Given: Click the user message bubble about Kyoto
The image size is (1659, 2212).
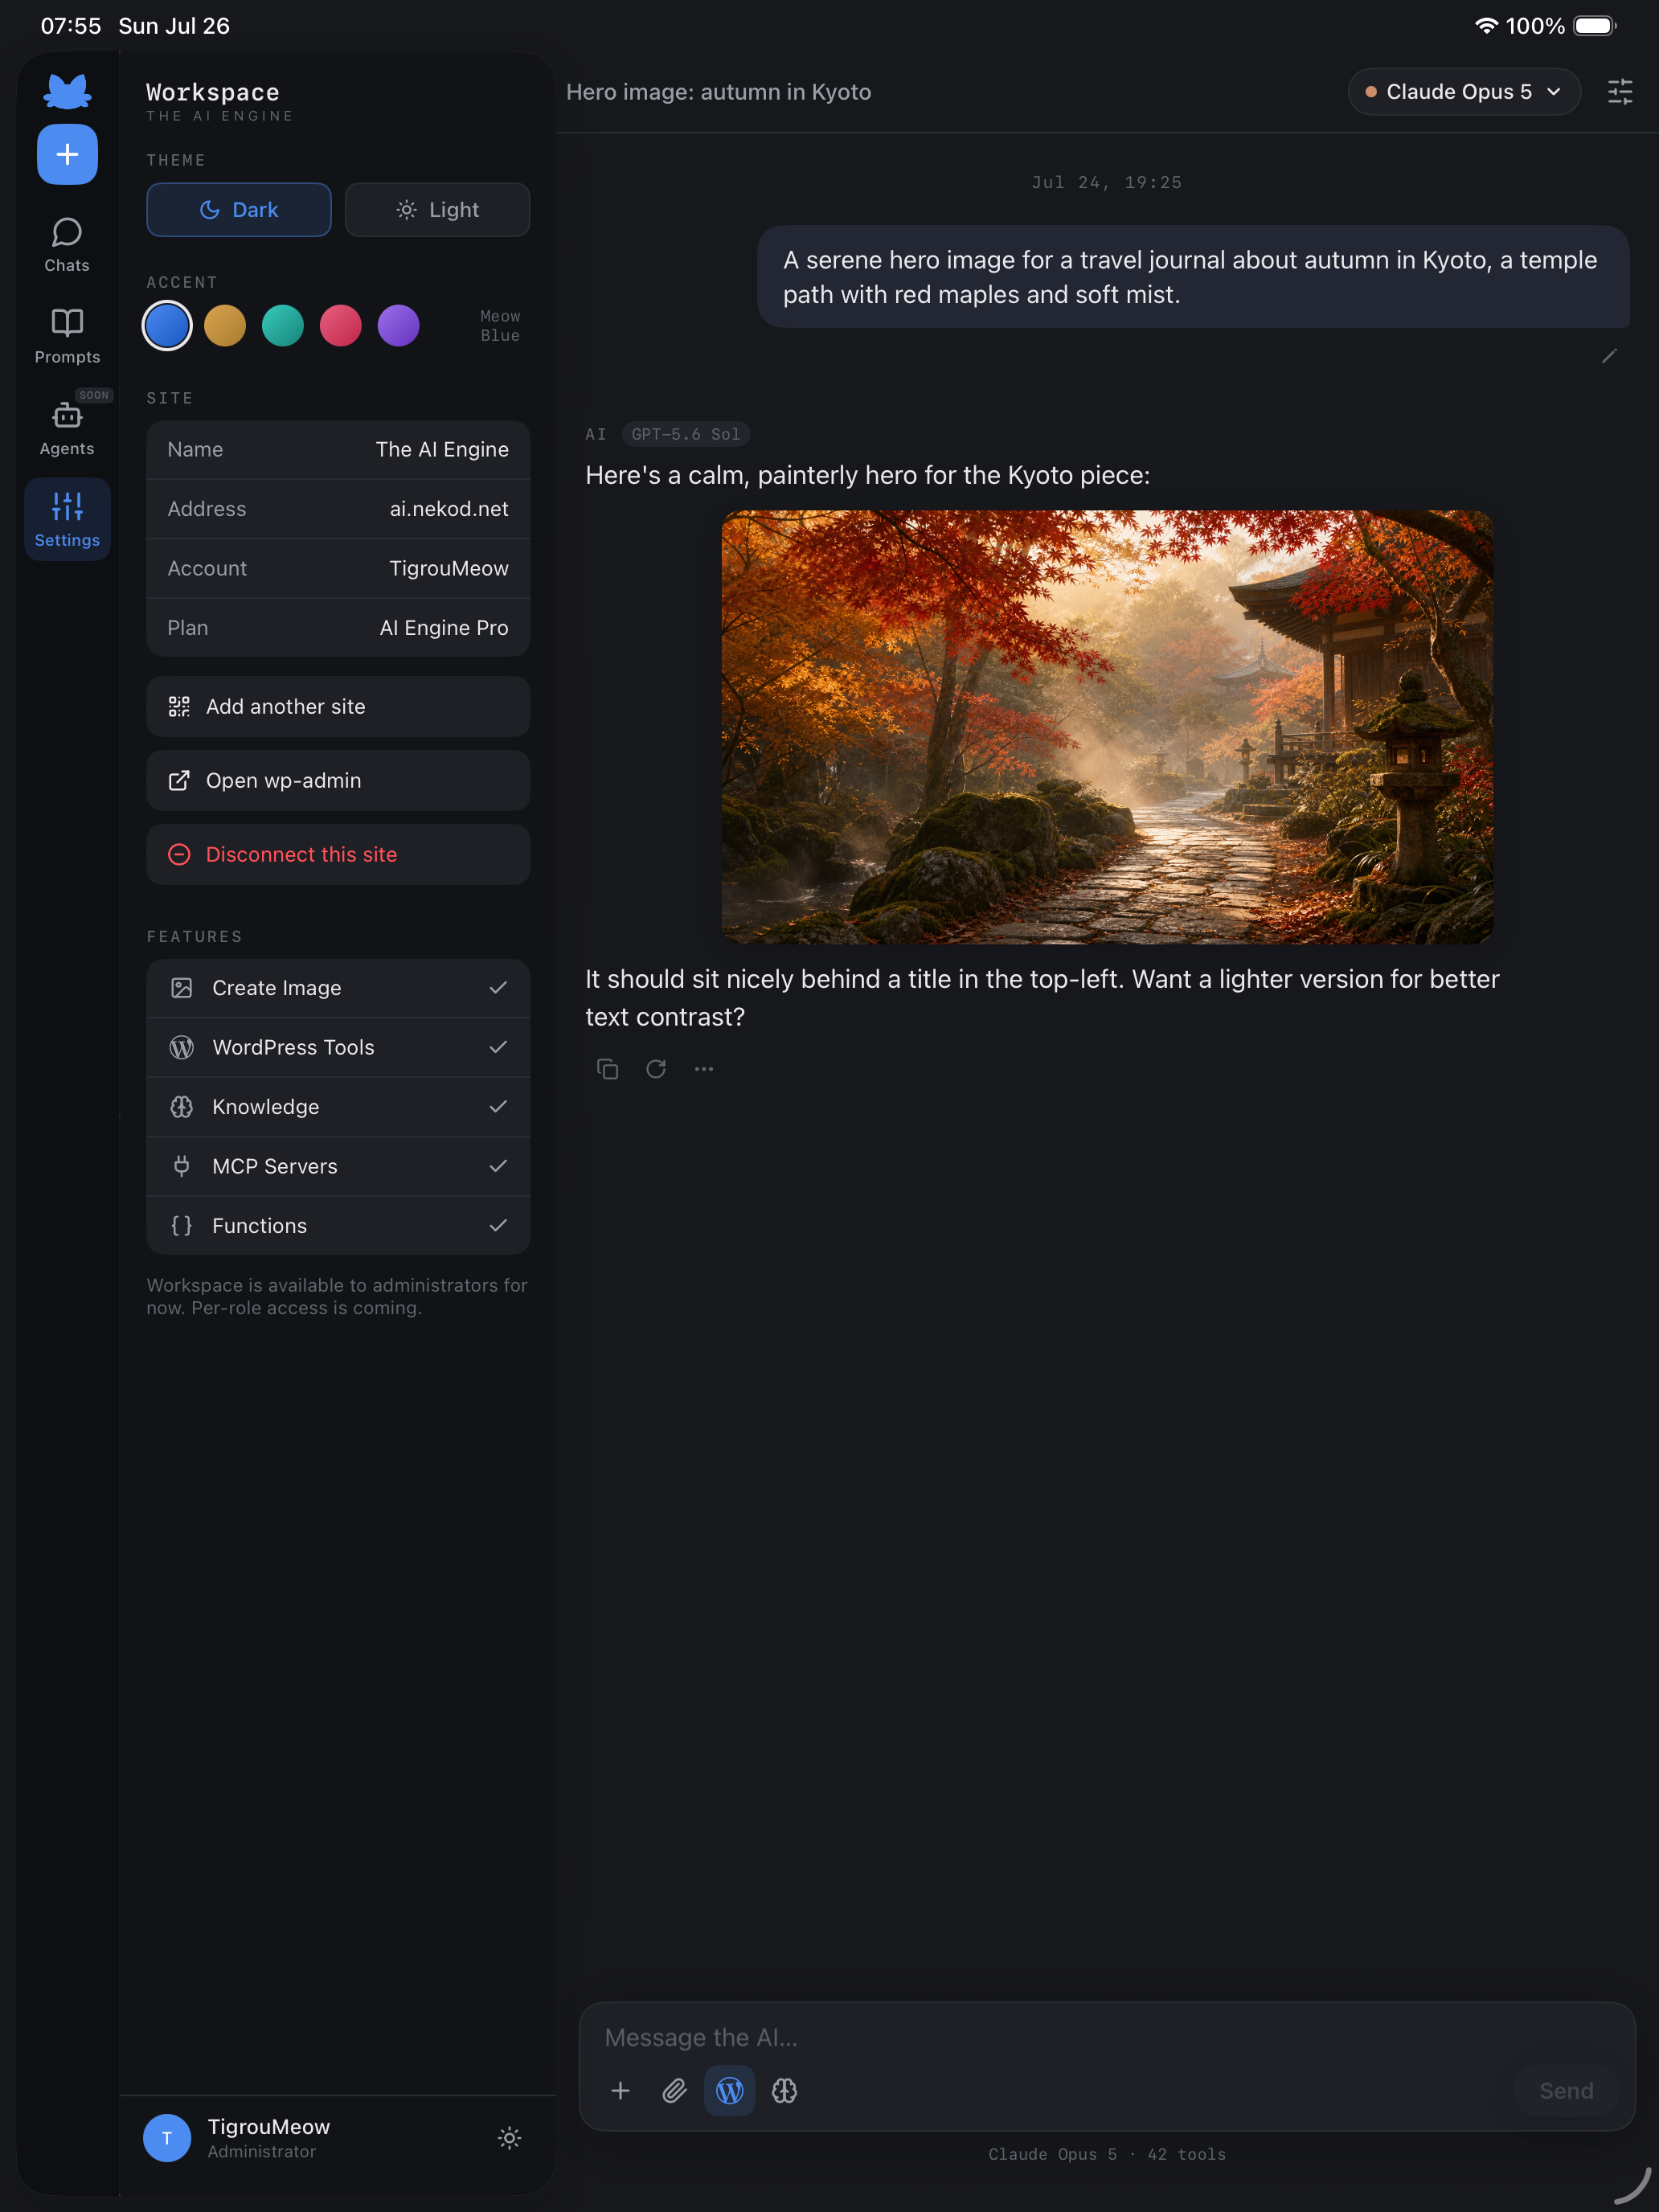Looking at the screenshot, I should [1193, 277].
